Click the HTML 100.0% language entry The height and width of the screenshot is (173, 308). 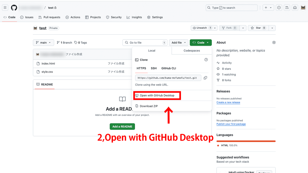tap(227, 145)
